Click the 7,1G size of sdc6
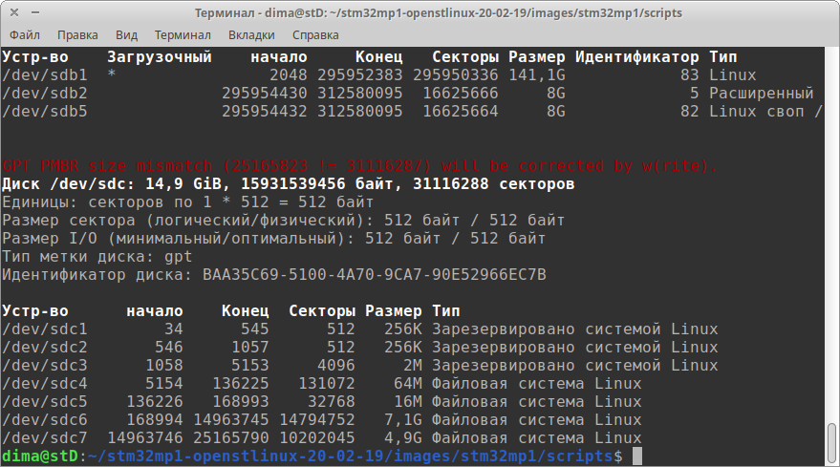This screenshot has height=467, width=840. tap(403, 420)
